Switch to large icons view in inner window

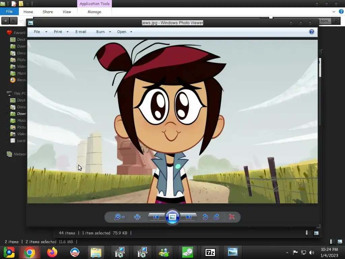[316, 233]
